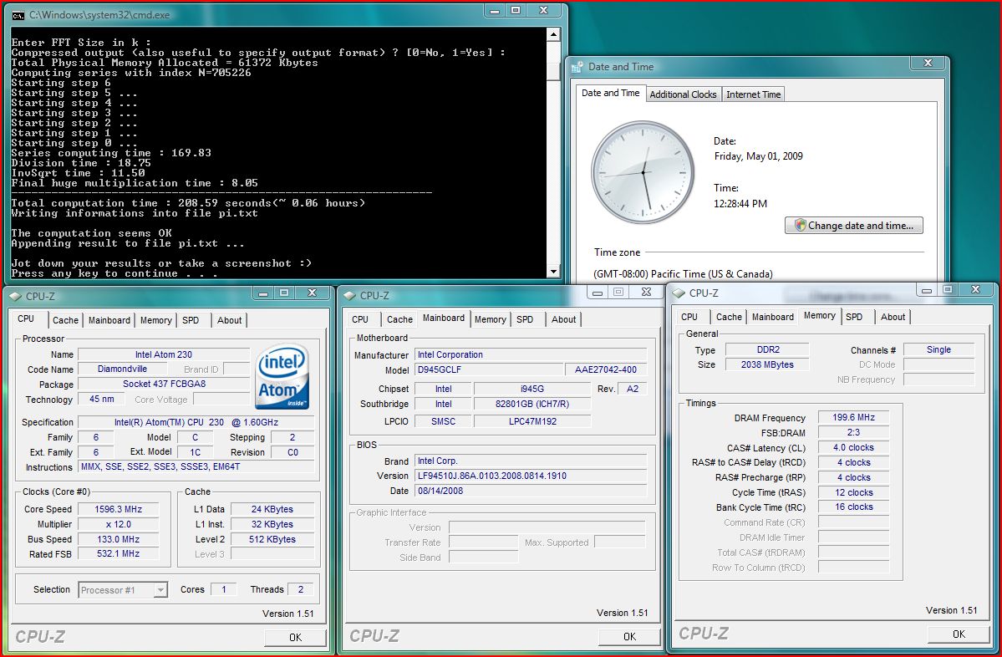Click the Bus Speed value 133.0 MHz
Image resolution: width=1002 pixels, height=657 pixels.
[x=118, y=539]
